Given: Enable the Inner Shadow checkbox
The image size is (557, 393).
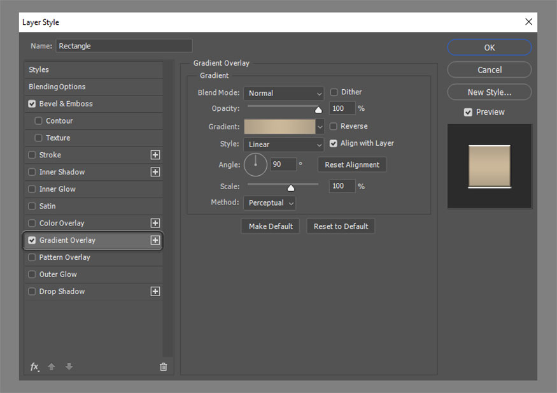Looking at the screenshot, I should click(x=32, y=172).
